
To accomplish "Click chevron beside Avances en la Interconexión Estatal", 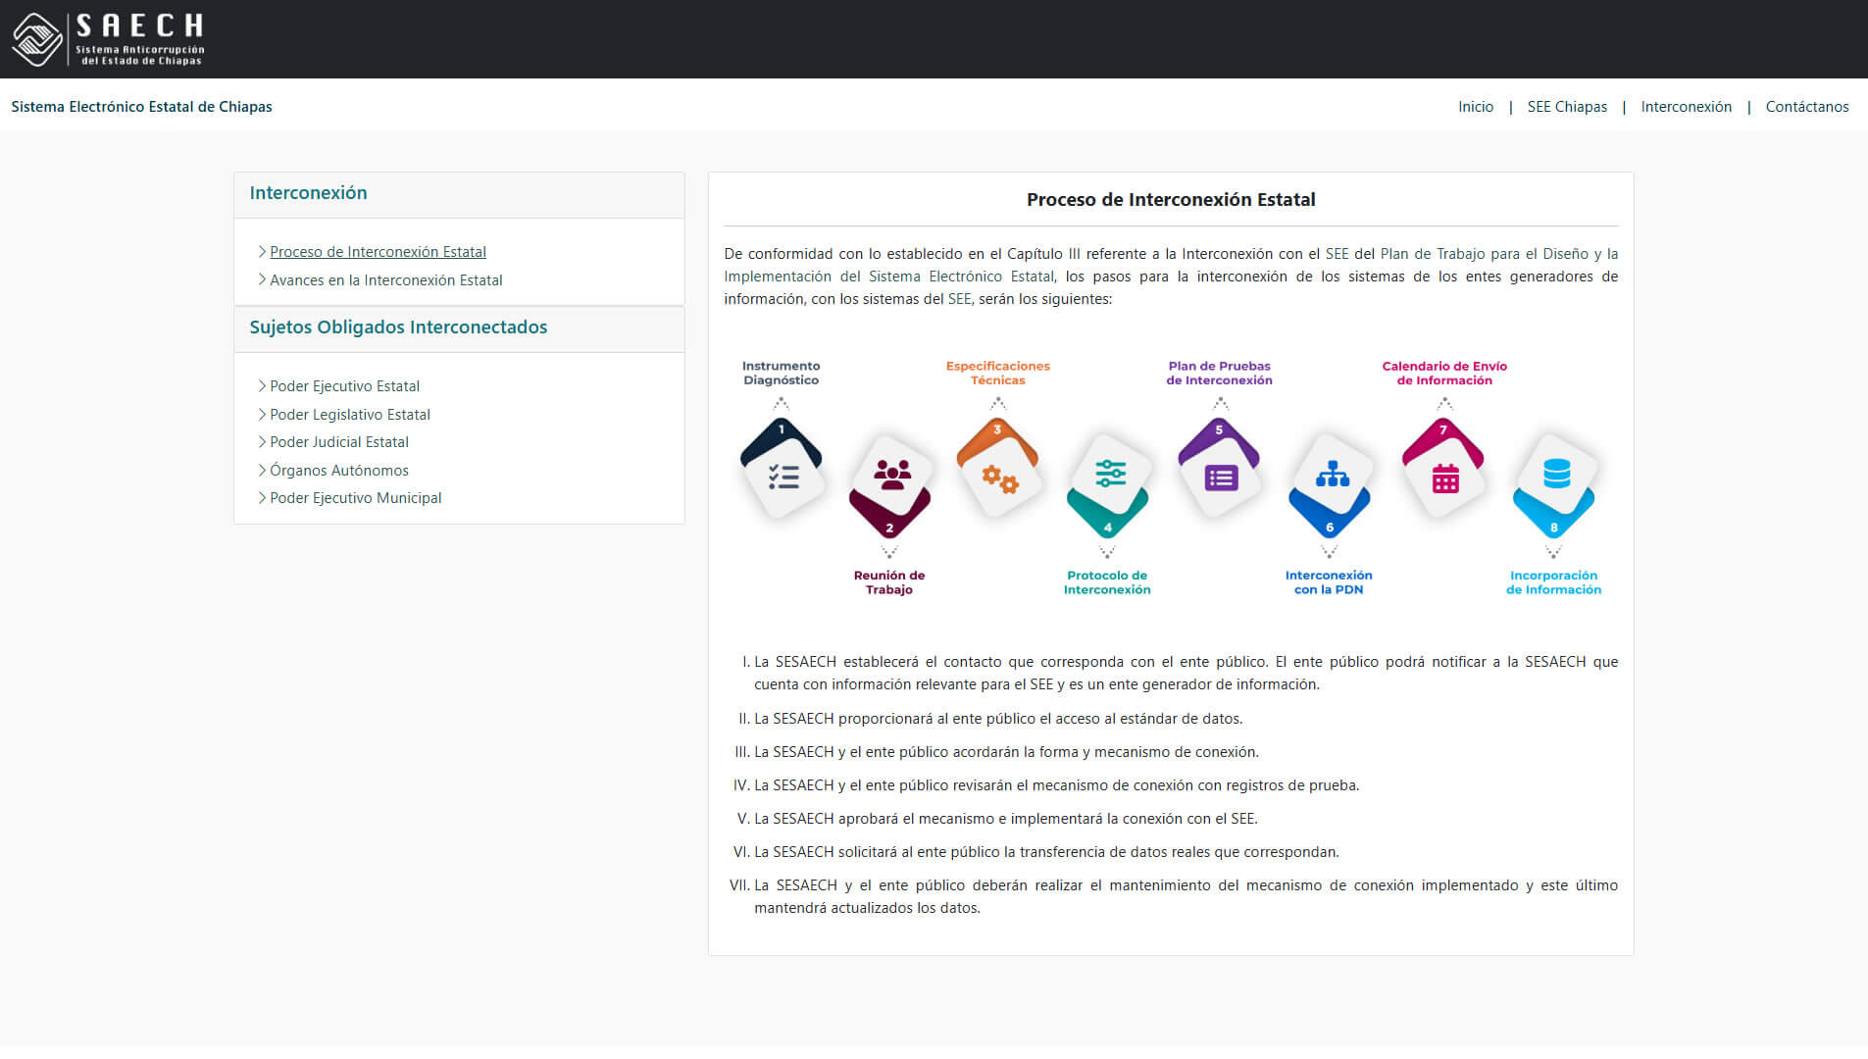I will [262, 279].
